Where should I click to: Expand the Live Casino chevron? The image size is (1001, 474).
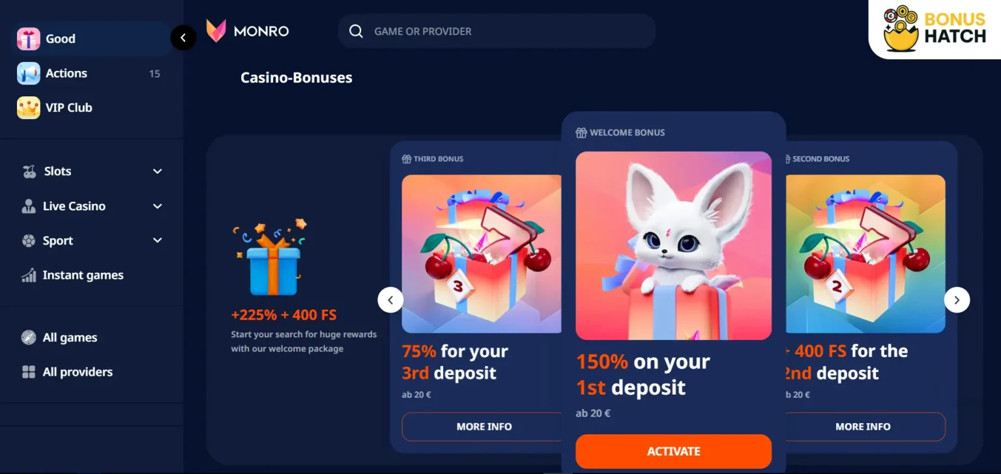tap(157, 206)
